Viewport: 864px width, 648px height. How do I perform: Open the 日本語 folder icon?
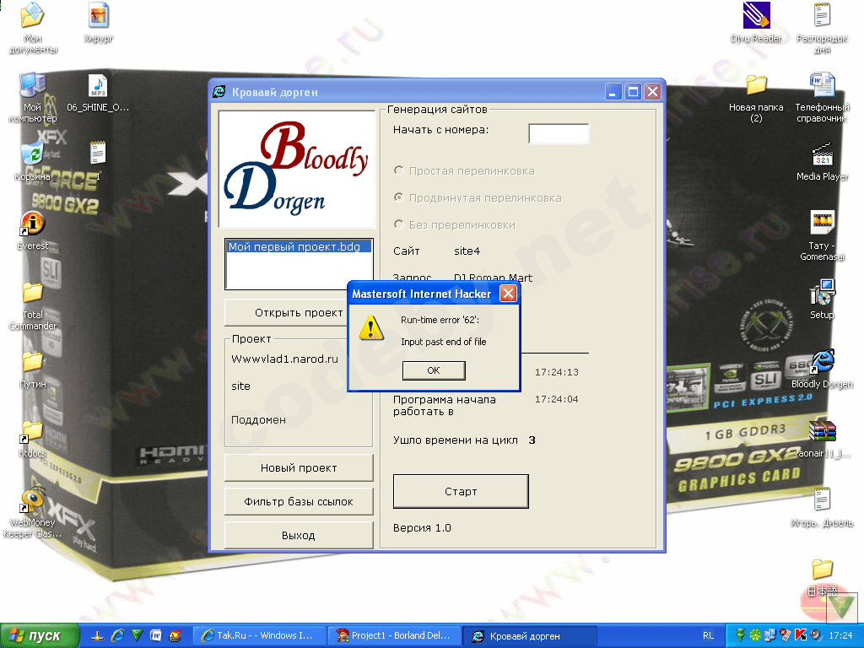(x=822, y=577)
